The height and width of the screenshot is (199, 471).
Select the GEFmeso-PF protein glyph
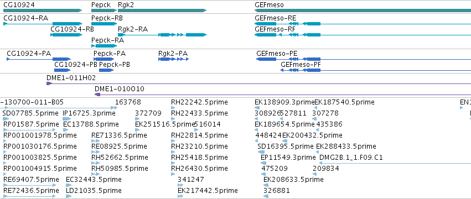coord(375,70)
